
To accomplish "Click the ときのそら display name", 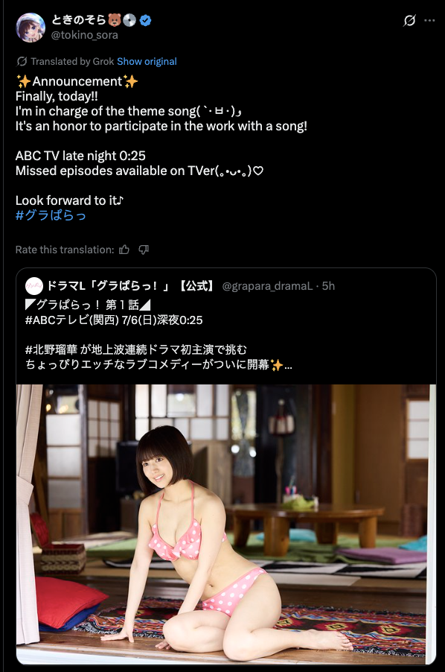I will [79, 19].
